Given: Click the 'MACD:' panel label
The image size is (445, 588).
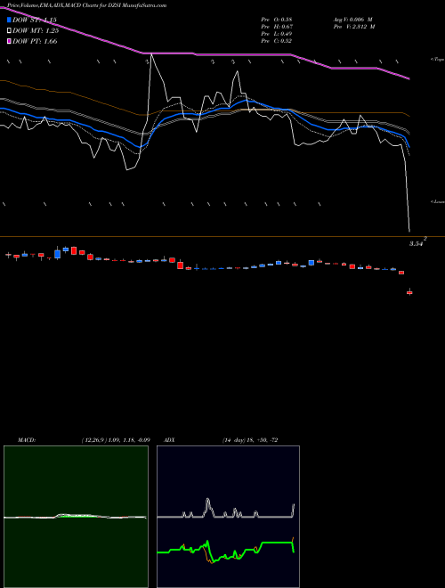Looking at the screenshot, I should [27, 440].
